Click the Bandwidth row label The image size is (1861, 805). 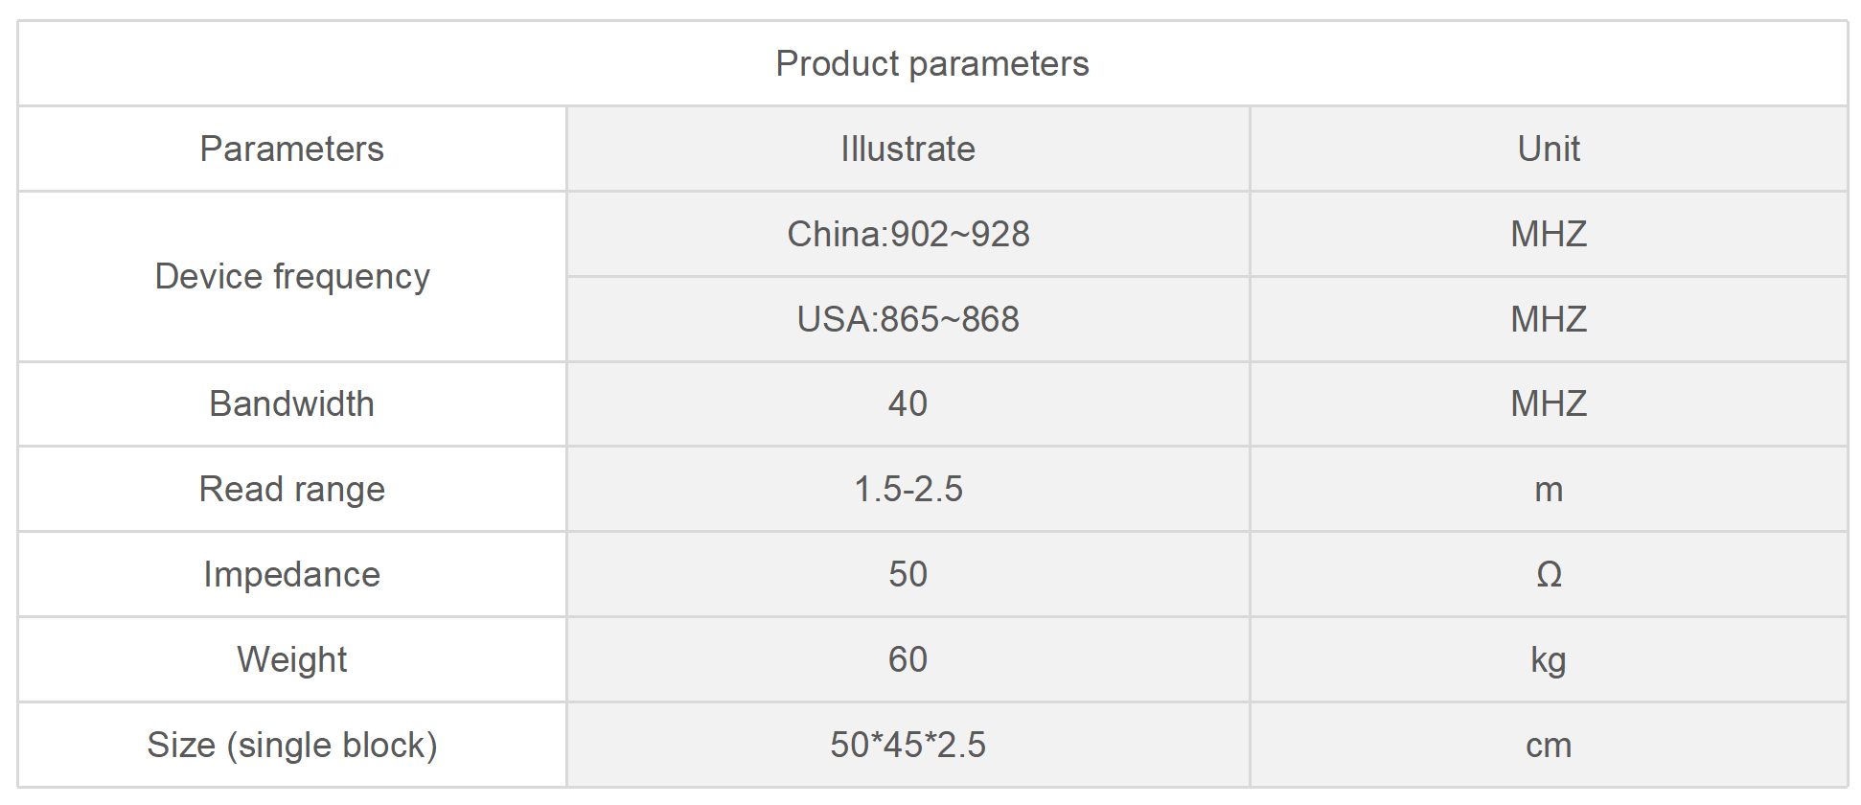pyautogui.click(x=291, y=403)
